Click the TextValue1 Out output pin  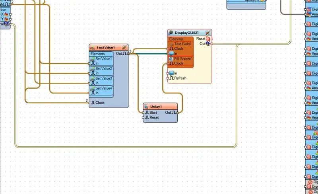coord(128,54)
